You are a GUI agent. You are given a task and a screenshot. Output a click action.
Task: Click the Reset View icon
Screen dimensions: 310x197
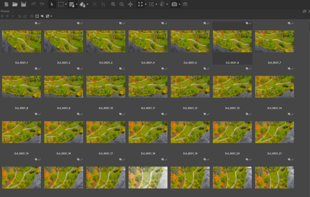[131, 4]
